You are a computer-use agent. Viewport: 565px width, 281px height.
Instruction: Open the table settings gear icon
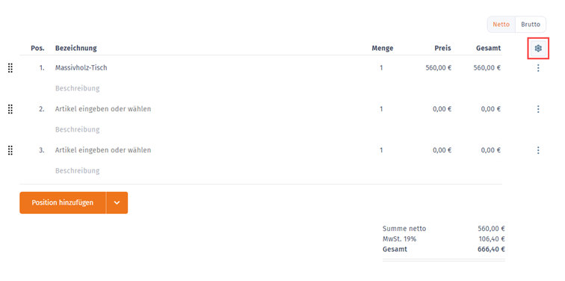coord(538,49)
